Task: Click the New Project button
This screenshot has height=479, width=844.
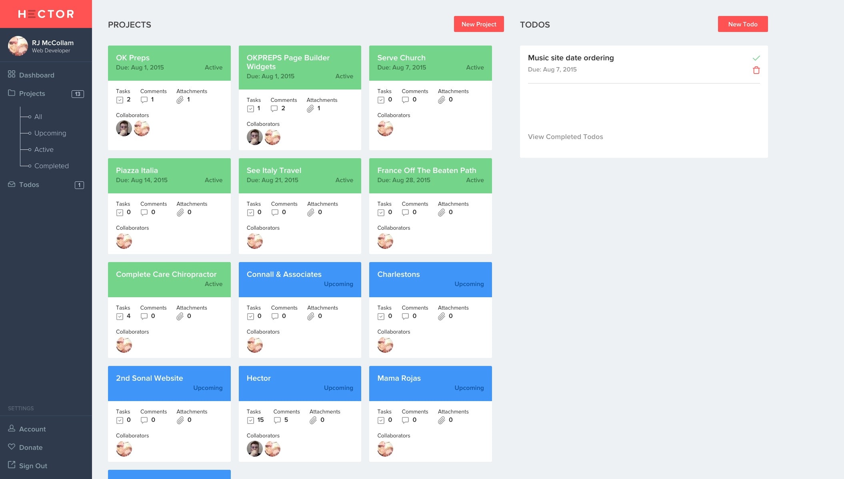Action: click(x=478, y=24)
